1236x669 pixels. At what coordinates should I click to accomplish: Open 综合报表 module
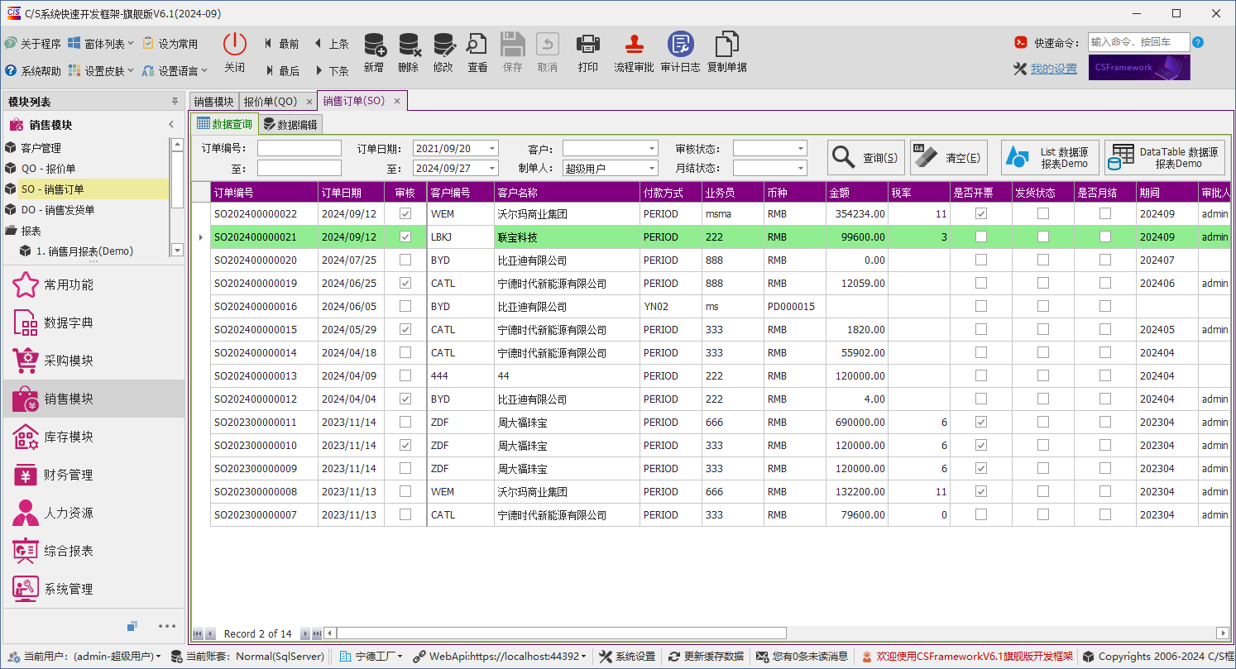(x=94, y=552)
